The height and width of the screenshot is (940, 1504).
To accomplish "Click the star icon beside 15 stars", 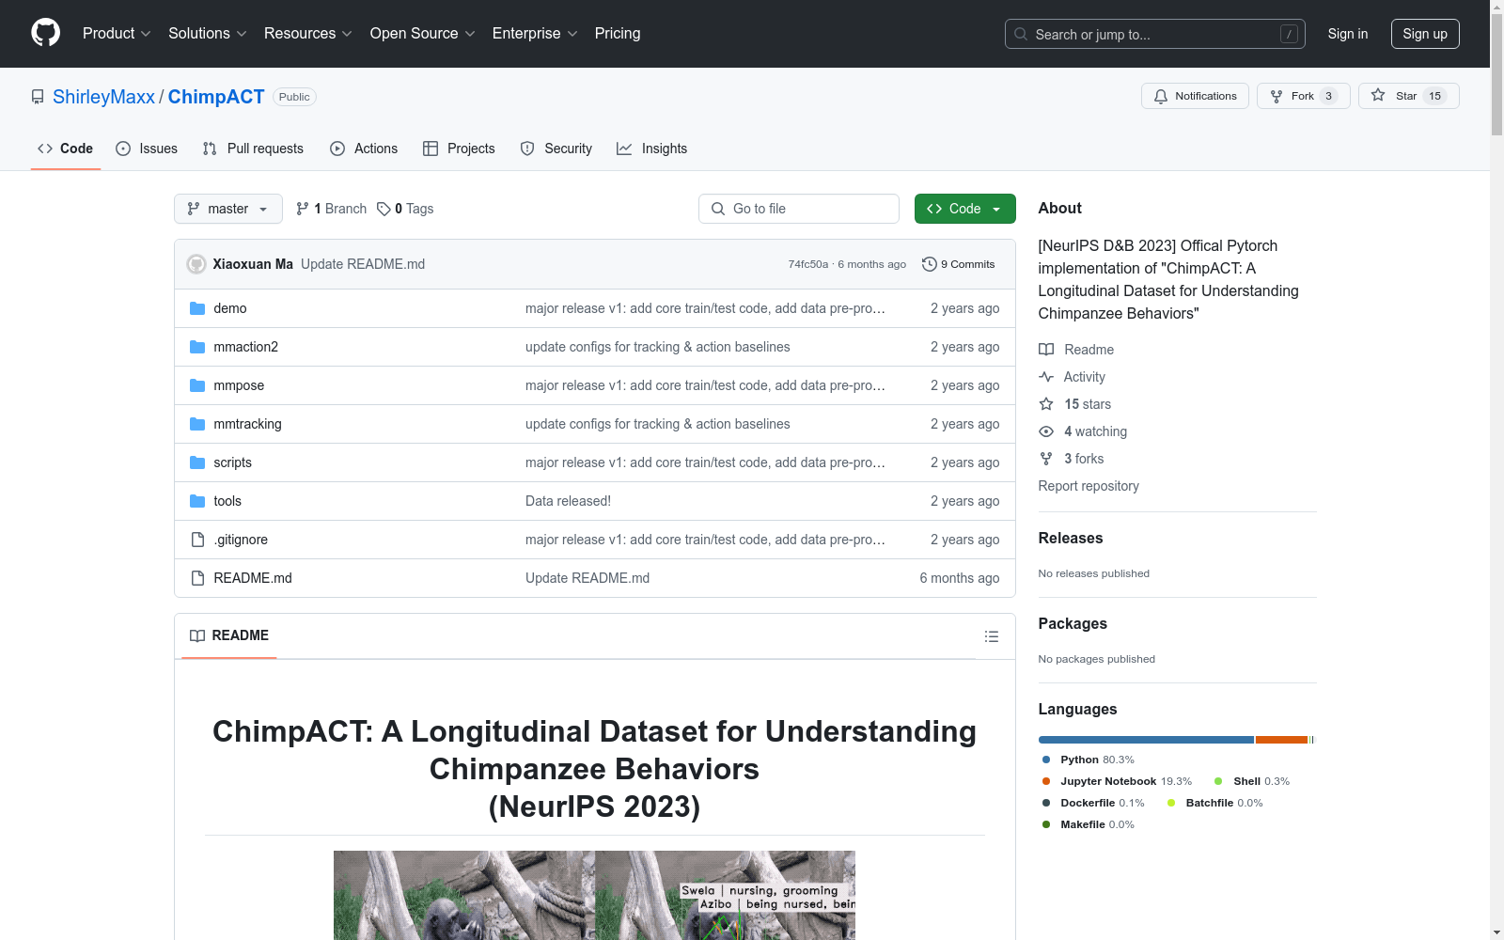I will click(x=1046, y=404).
